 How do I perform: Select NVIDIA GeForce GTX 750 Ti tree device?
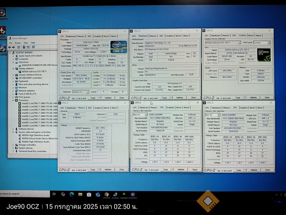(x=34, y=71)
